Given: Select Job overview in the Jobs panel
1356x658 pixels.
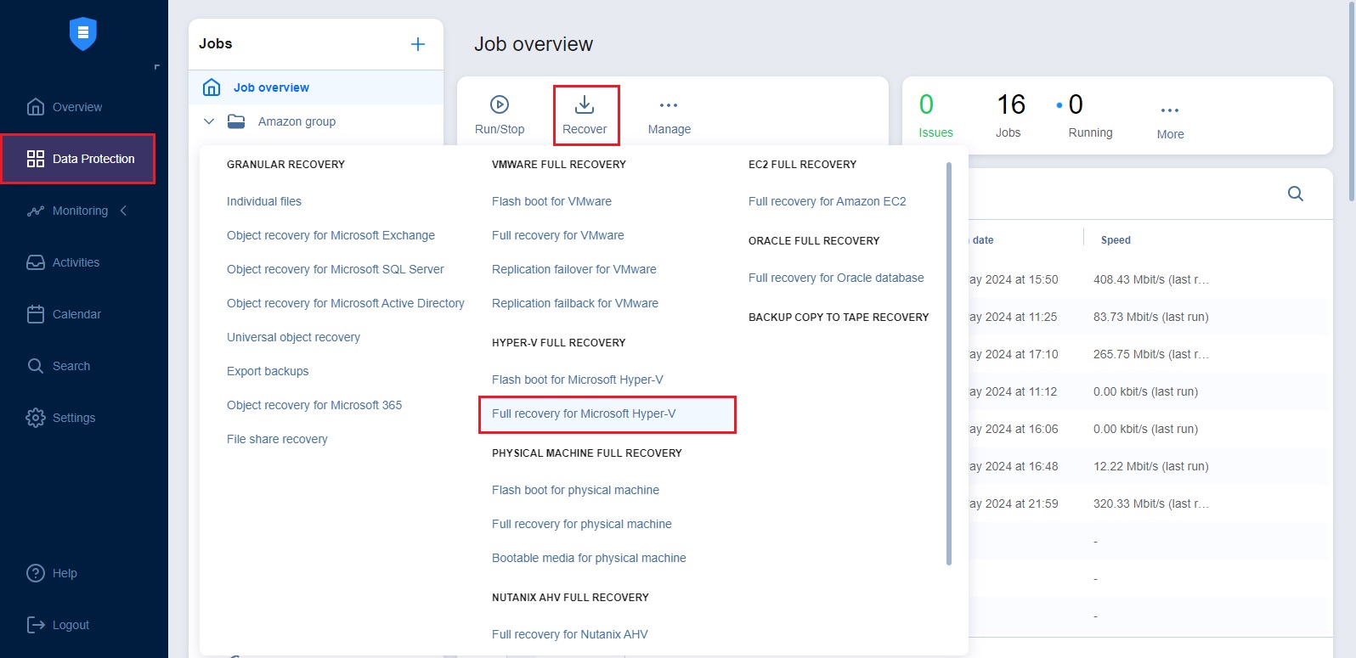Looking at the screenshot, I should pos(271,87).
